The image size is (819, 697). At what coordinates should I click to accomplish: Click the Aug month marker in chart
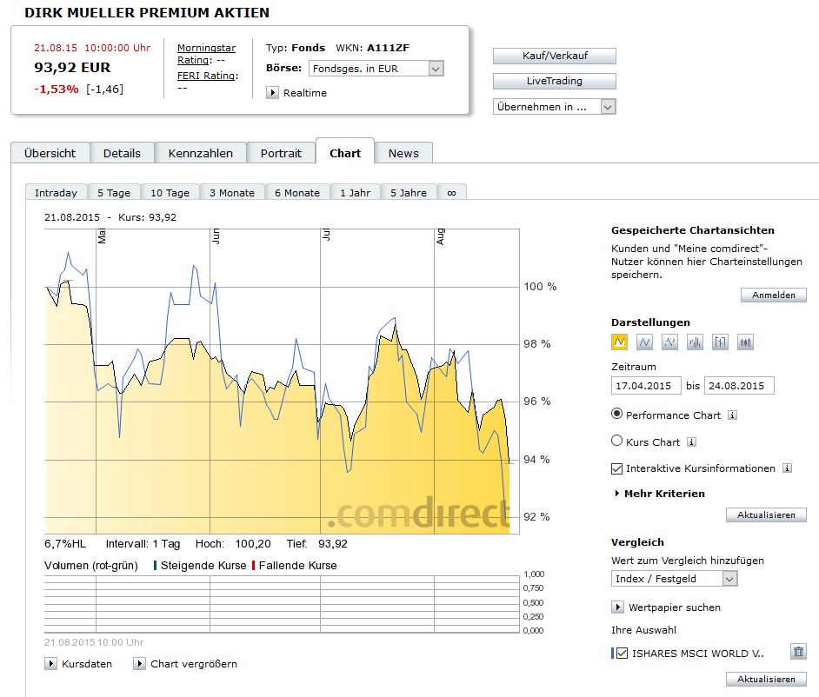tap(440, 236)
